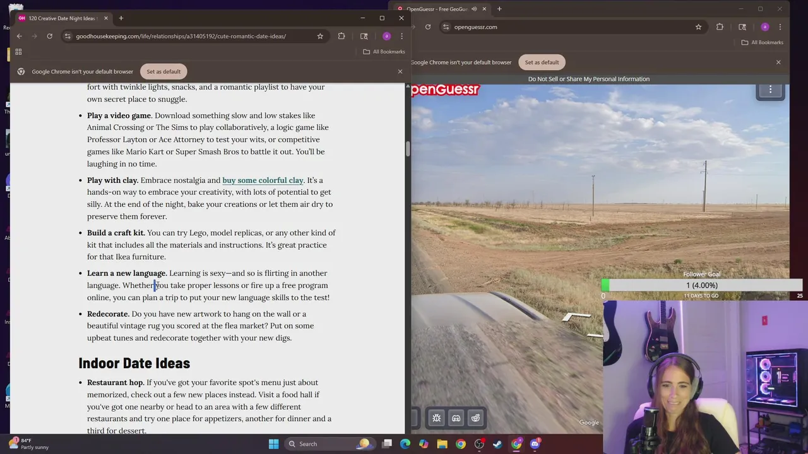Open the Discord icon in OpenGuessr
Image resolution: width=808 pixels, height=454 pixels.
456,418
